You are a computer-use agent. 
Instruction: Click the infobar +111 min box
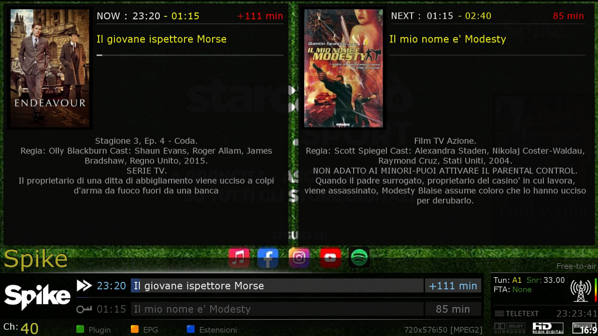(x=453, y=286)
